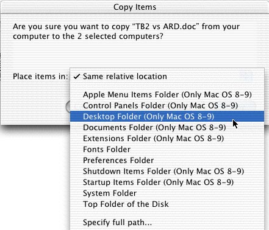Choose Same relative location option
The image size is (269, 230).
point(167,77)
